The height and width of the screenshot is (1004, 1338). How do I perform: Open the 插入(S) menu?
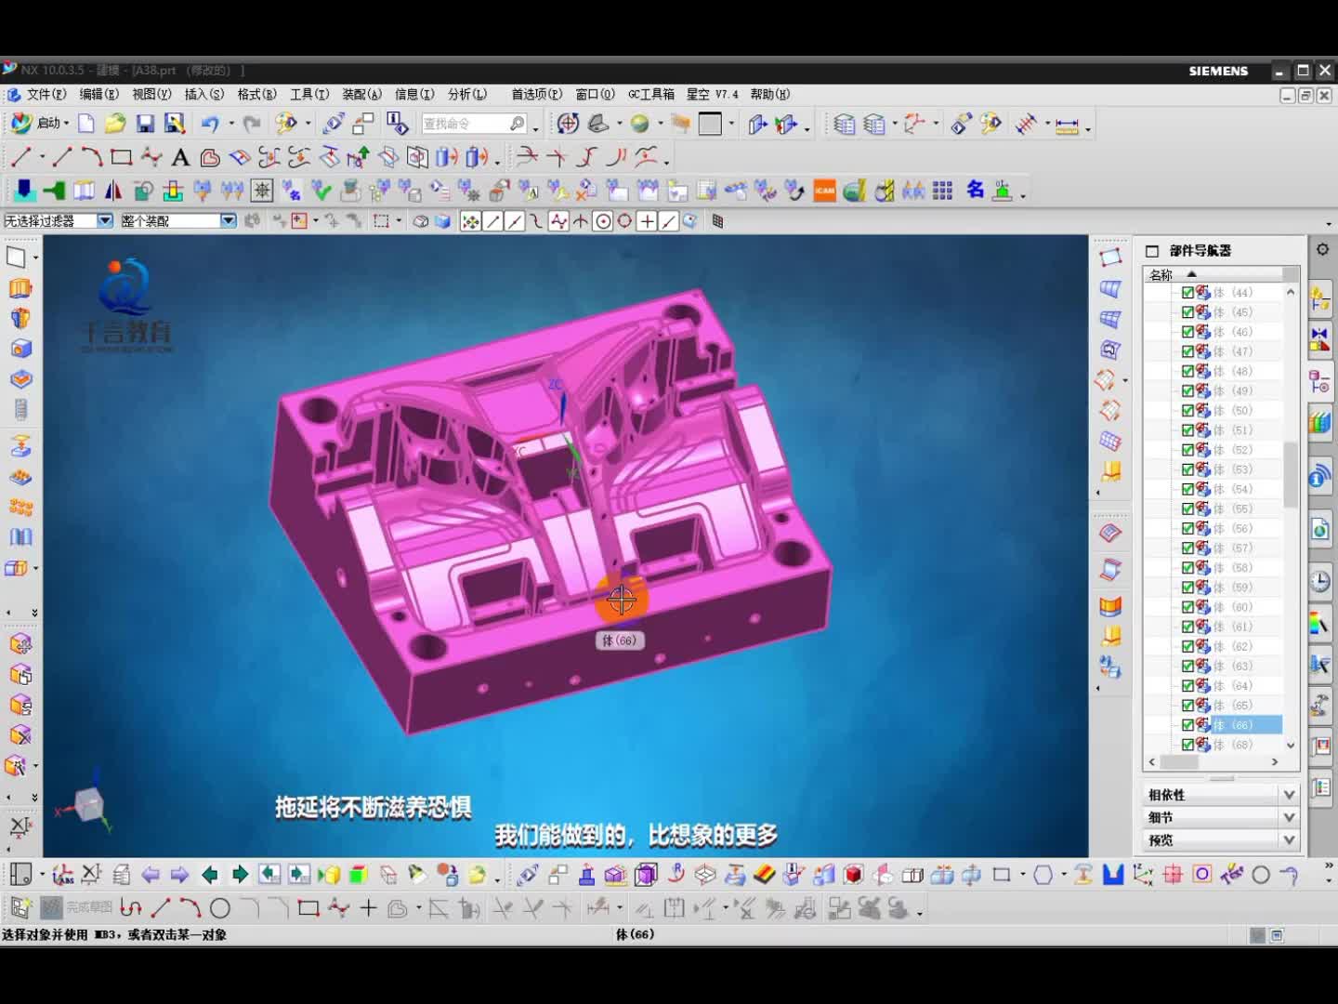tap(204, 94)
